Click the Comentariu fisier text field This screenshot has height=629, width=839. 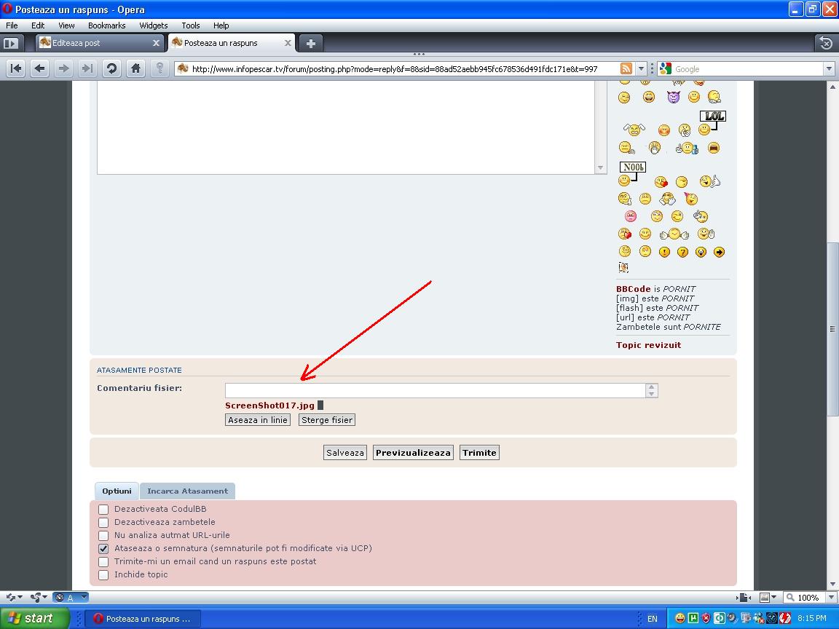point(435,391)
